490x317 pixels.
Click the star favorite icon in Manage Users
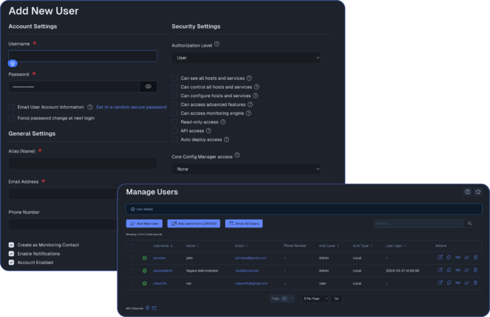pyautogui.click(x=478, y=192)
